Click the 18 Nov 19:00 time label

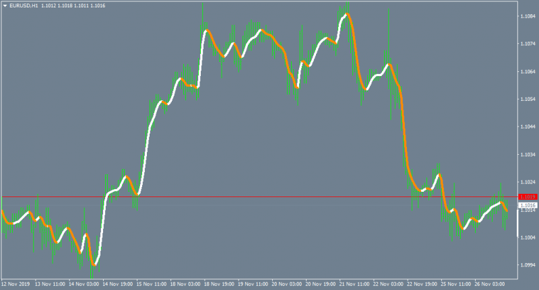point(219,284)
